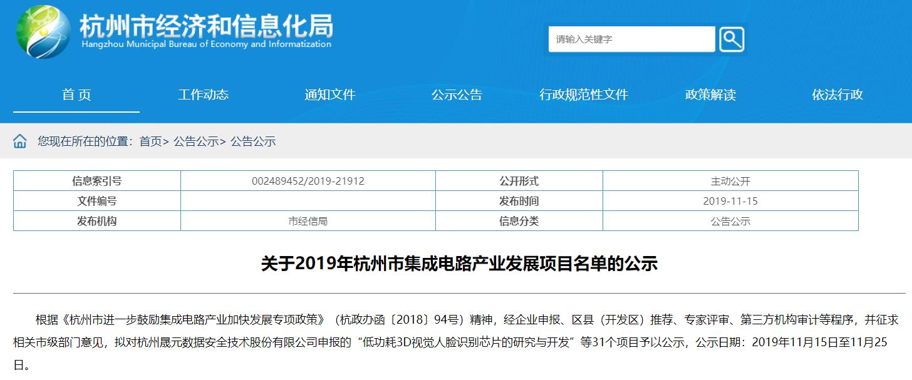Image resolution: width=912 pixels, height=380 pixels.
Task: Click the index number 002489452/2019-21912
Action: tap(307, 181)
